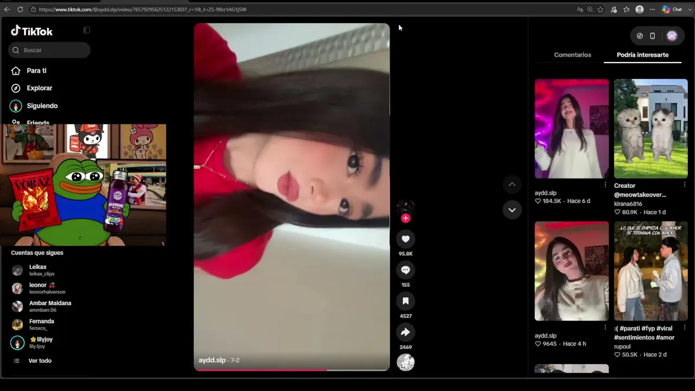Viewport: 695px width, 391px height.
Task: Open Ambar Maidana's account
Action: (49, 306)
